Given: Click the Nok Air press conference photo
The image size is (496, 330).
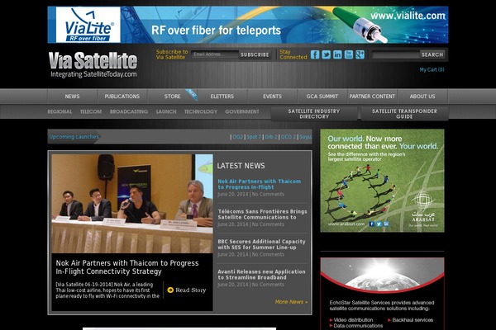Looking at the screenshot, I should (x=132, y=204).
